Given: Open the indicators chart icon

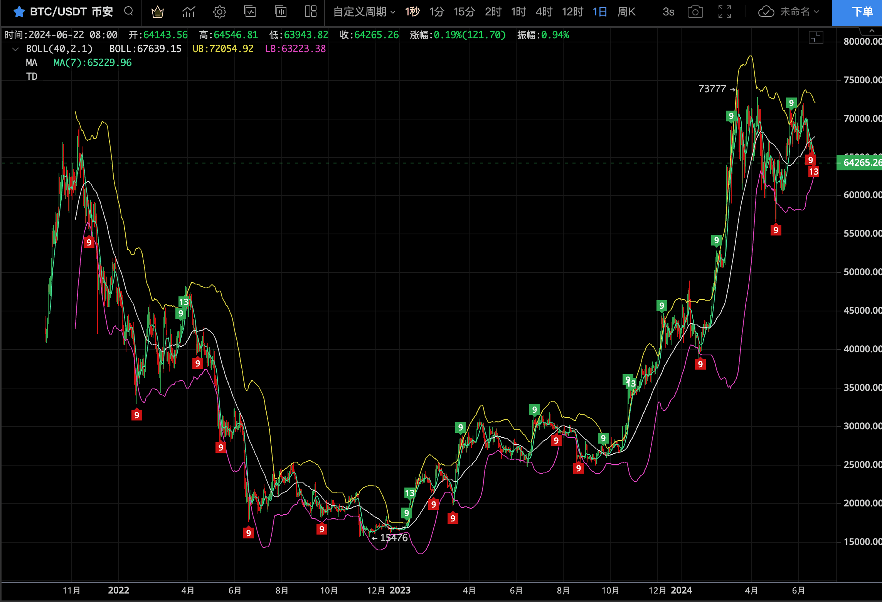Looking at the screenshot, I should 189,12.
